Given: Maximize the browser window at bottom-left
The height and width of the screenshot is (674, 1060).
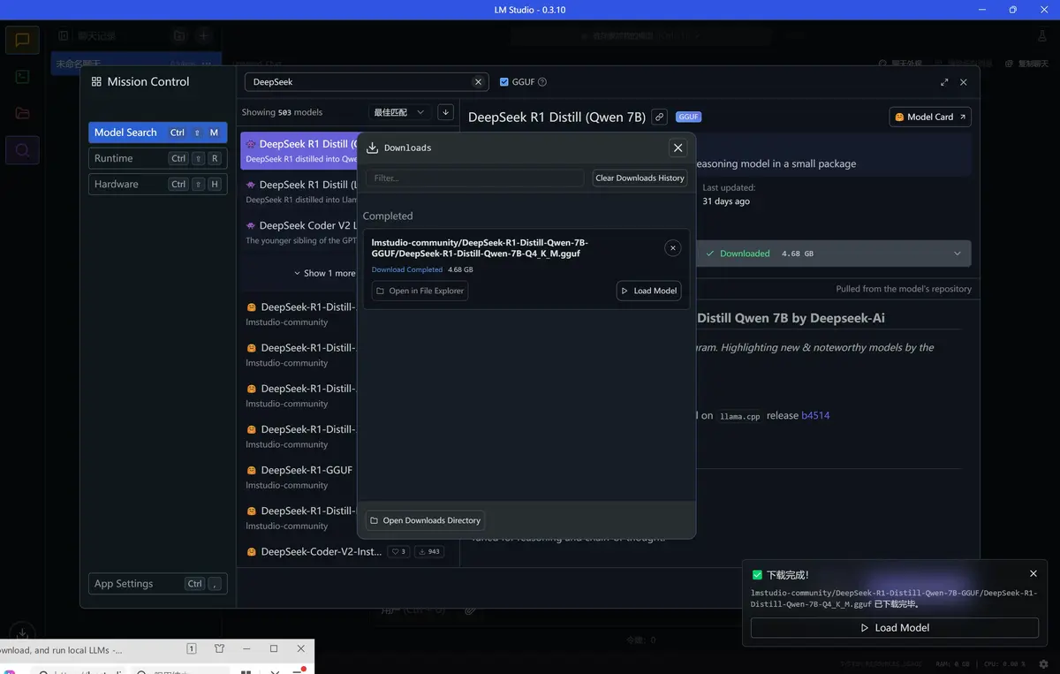Looking at the screenshot, I should 274,648.
